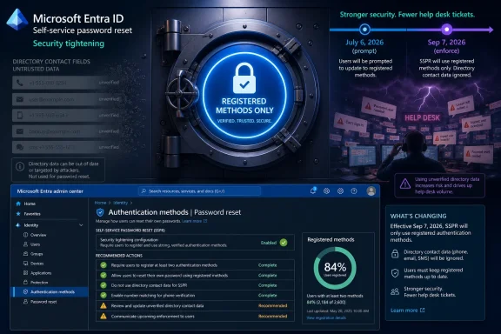Open Learn more link in What's Changing panel

pyautogui.click(x=407, y=311)
